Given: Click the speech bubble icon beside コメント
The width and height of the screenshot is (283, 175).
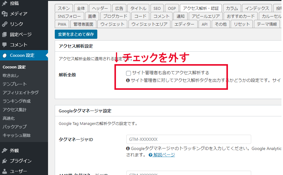Looking at the screenshot, I should click(5, 45).
